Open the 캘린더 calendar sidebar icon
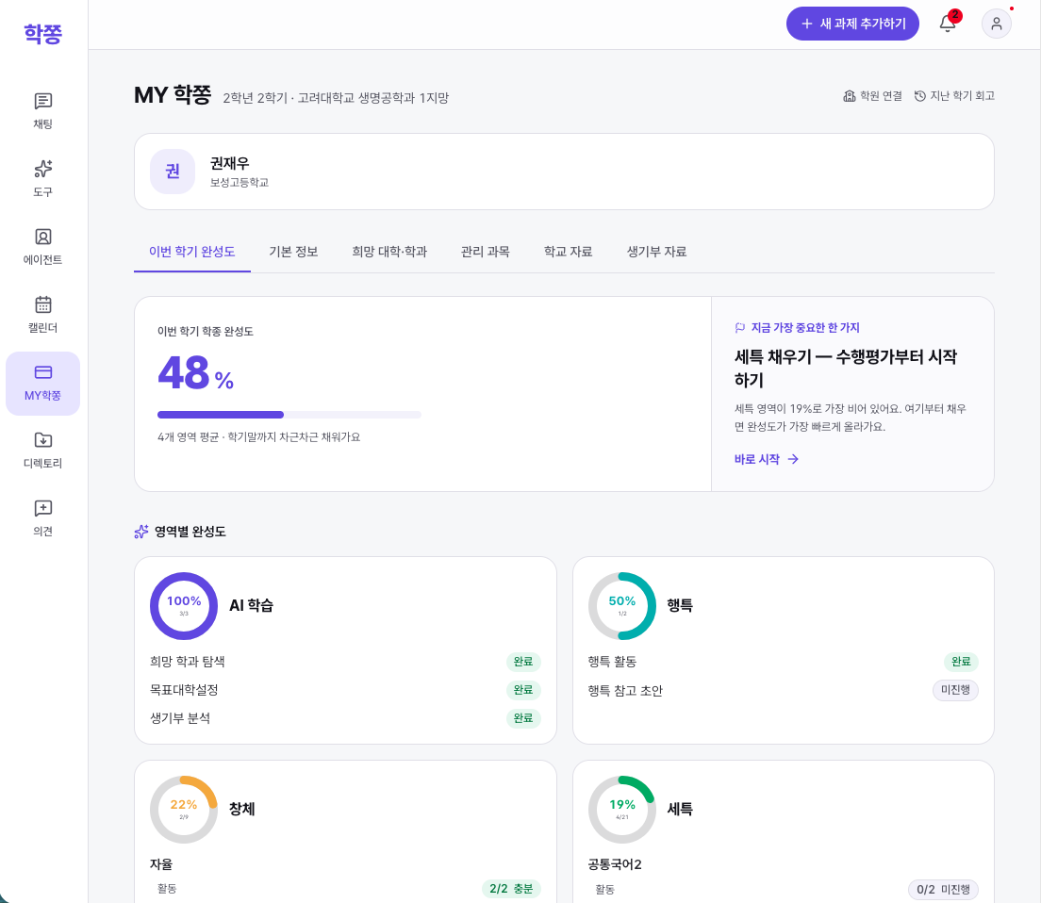 (x=43, y=315)
